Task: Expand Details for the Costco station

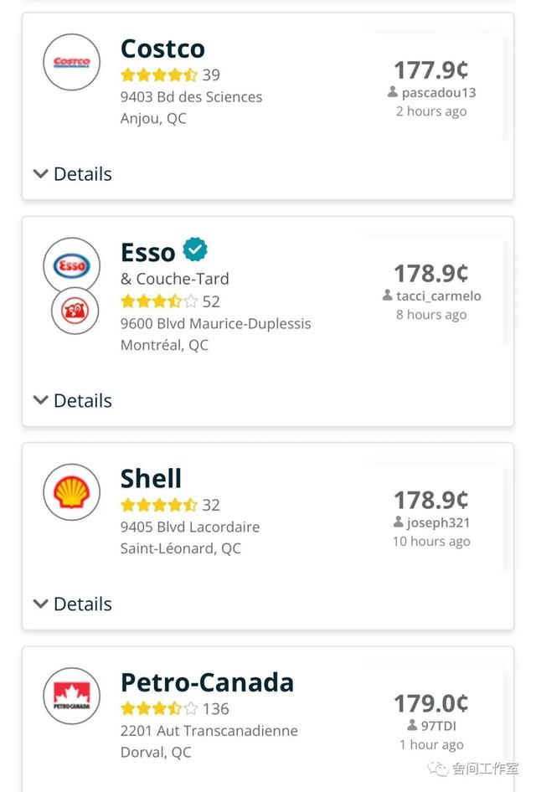Action: (73, 174)
